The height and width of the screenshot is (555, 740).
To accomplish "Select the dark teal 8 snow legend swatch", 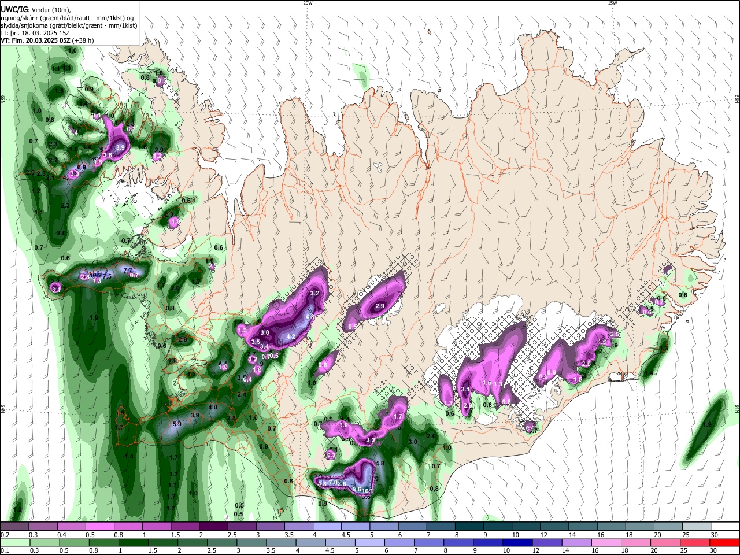I will point(468,527).
